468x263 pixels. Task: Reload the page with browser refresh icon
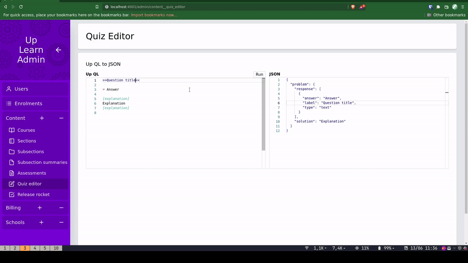click(x=21, y=7)
